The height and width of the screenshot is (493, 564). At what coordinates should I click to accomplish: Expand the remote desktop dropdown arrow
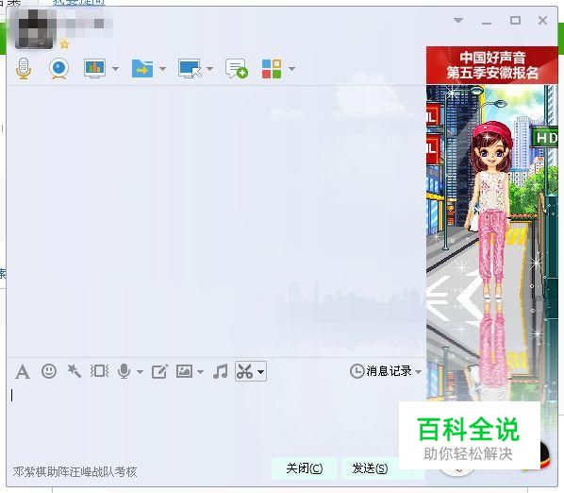tap(210, 68)
